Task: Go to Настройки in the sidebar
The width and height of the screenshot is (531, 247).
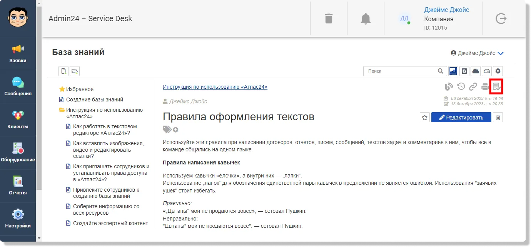Action: tap(18, 219)
